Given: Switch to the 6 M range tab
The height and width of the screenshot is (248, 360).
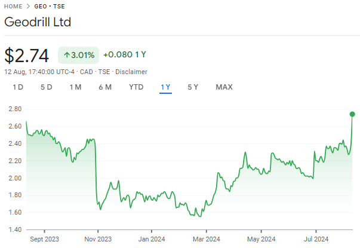Looking at the screenshot, I should pos(105,87).
